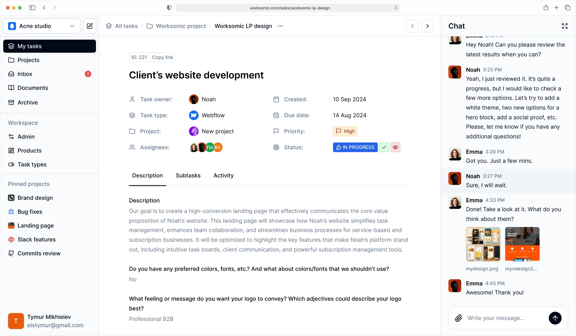Toggle the red eye watch indicator

pyautogui.click(x=395, y=147)
